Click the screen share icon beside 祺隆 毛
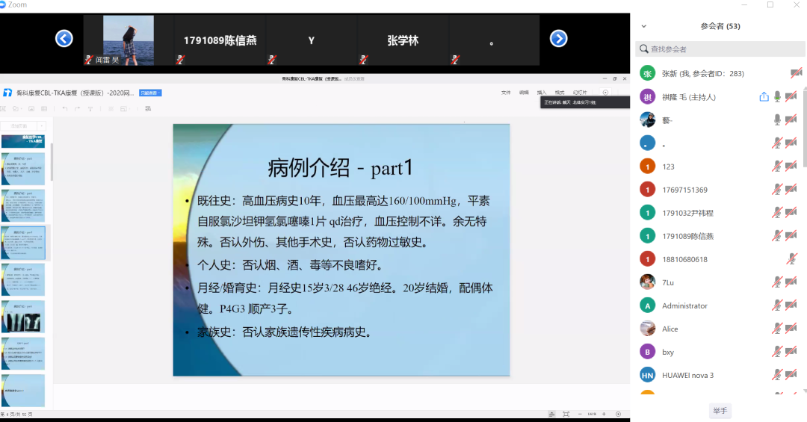The height and width of the screenshot is (422, 807). pos(764,96)
